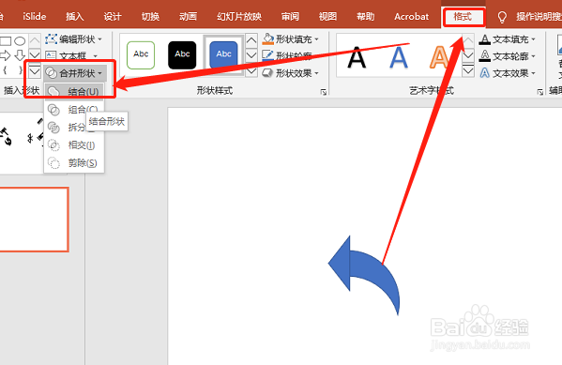562x365 pixels.
Task: Choose 组合(C) merge option
Action: click(74, 110)
